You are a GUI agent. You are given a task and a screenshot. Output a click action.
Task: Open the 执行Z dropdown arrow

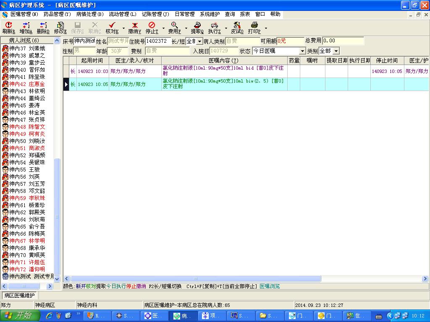point(226,28)
